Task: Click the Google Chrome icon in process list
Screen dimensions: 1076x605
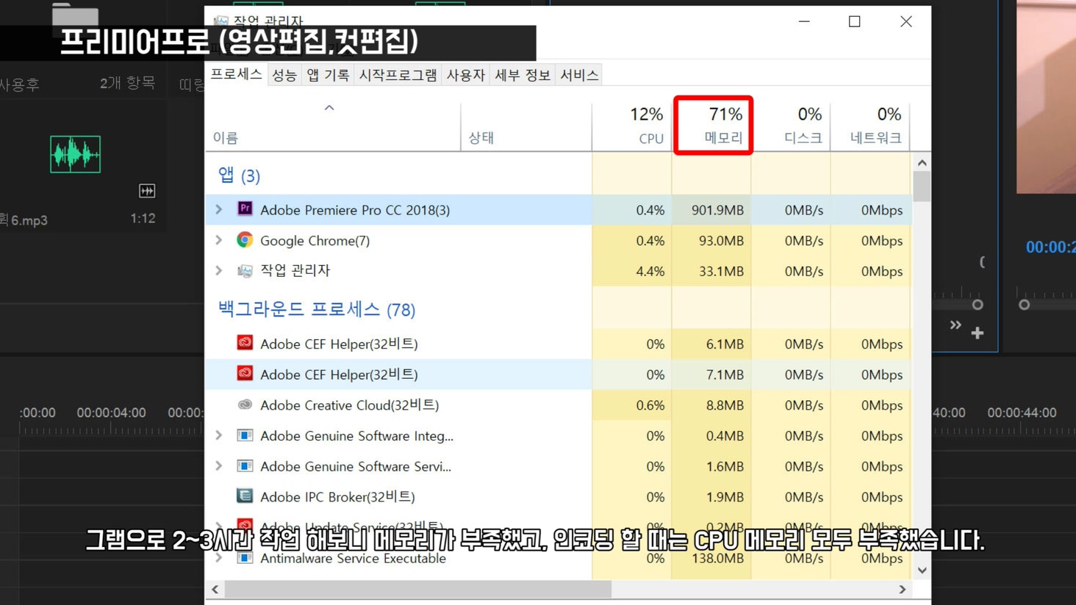Action: (x=245, y=240)
